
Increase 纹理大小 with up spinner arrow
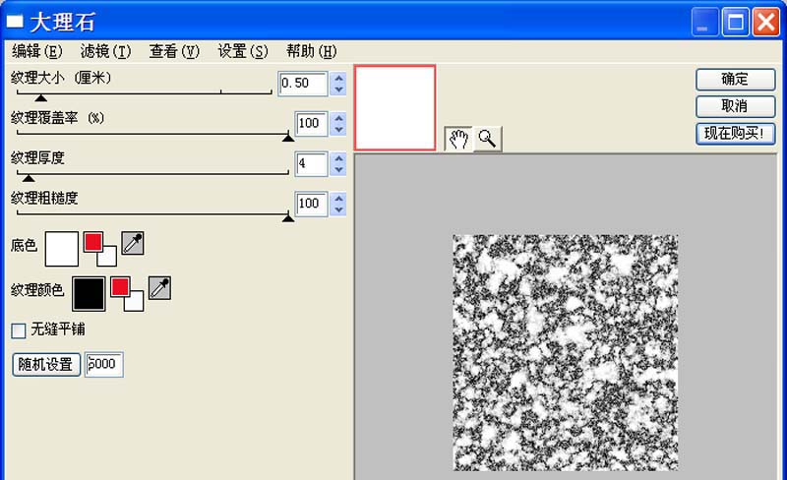point(339,78)
